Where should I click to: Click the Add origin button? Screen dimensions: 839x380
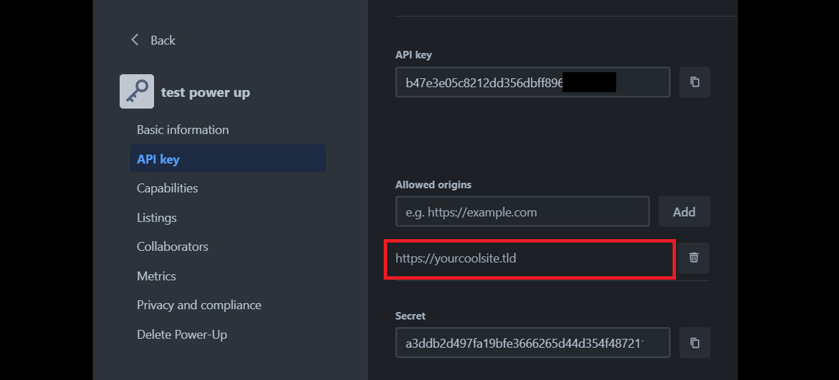684,212
